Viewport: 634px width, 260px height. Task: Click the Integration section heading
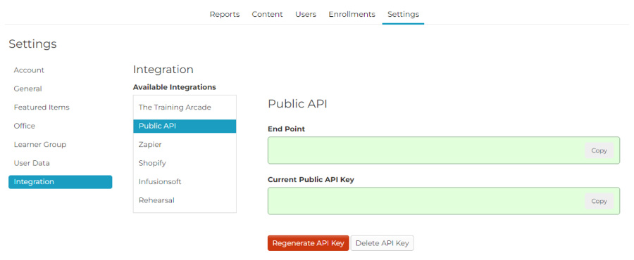(163, 70)
